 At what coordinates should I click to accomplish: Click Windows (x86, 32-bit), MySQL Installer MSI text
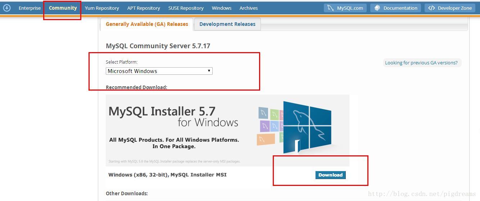[167, 175]
